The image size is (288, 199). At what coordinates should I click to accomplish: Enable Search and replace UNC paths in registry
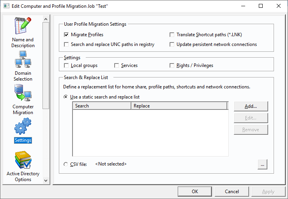pyautogui.click(x=66, y=44)
